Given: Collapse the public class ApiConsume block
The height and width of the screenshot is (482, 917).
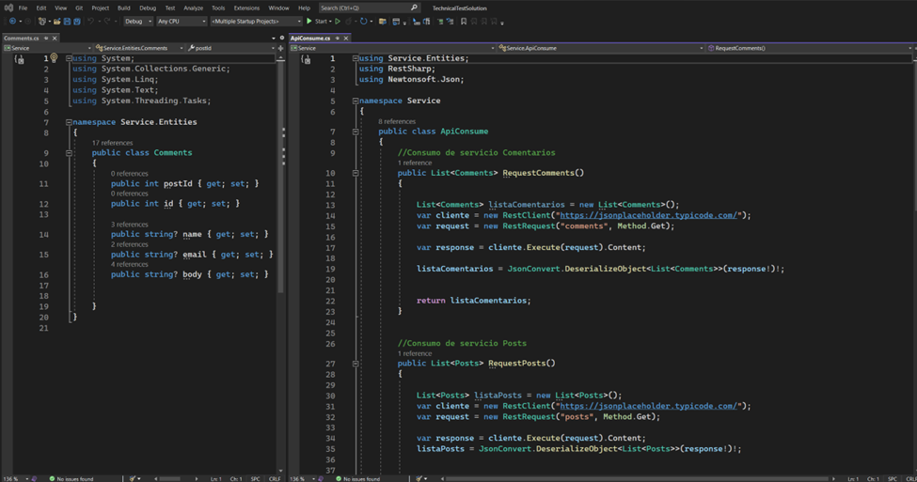Looking at the screenshot, I should point(355,132).
